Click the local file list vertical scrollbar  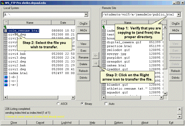73,60
